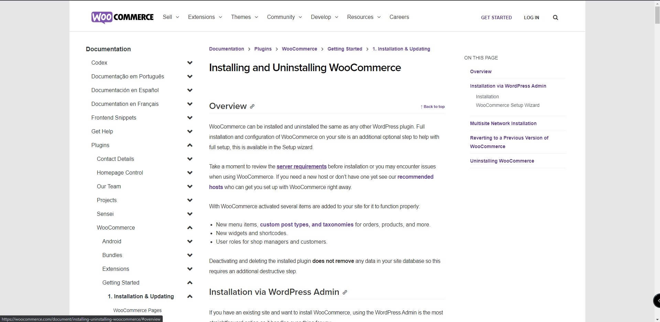This screenshot has width=660, height=322.
Task: Open custom post types, and taxonomies link
Action: click(307, 225)
